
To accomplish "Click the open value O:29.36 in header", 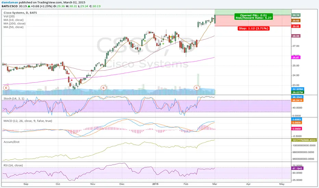I will [x=59, y=6].
